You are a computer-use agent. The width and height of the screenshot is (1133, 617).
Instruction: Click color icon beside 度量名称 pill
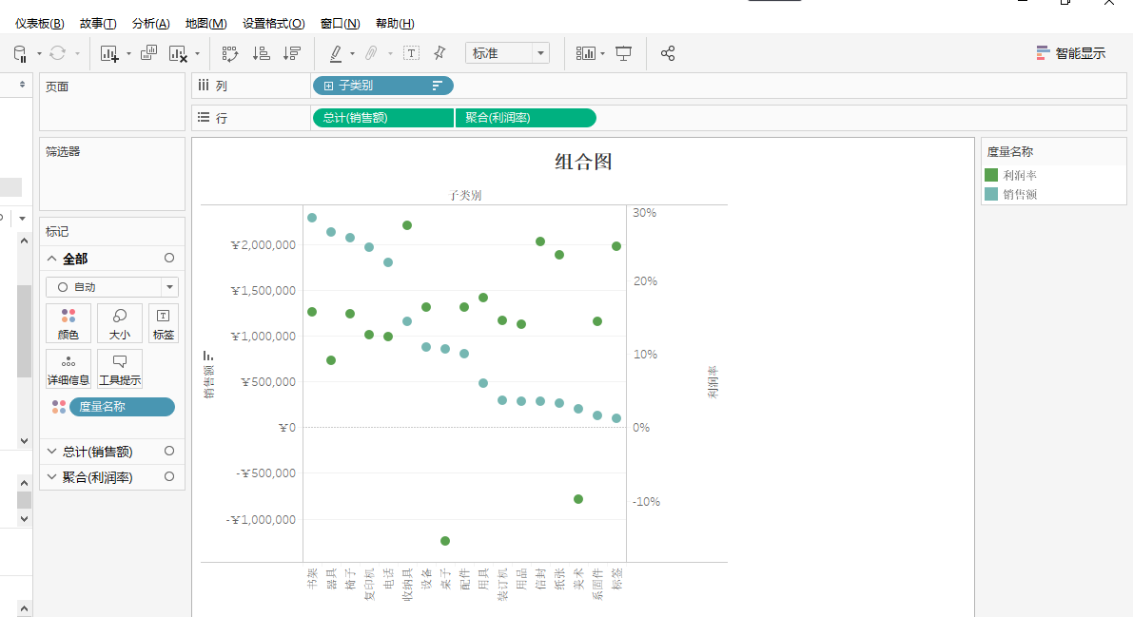[59, 407]
